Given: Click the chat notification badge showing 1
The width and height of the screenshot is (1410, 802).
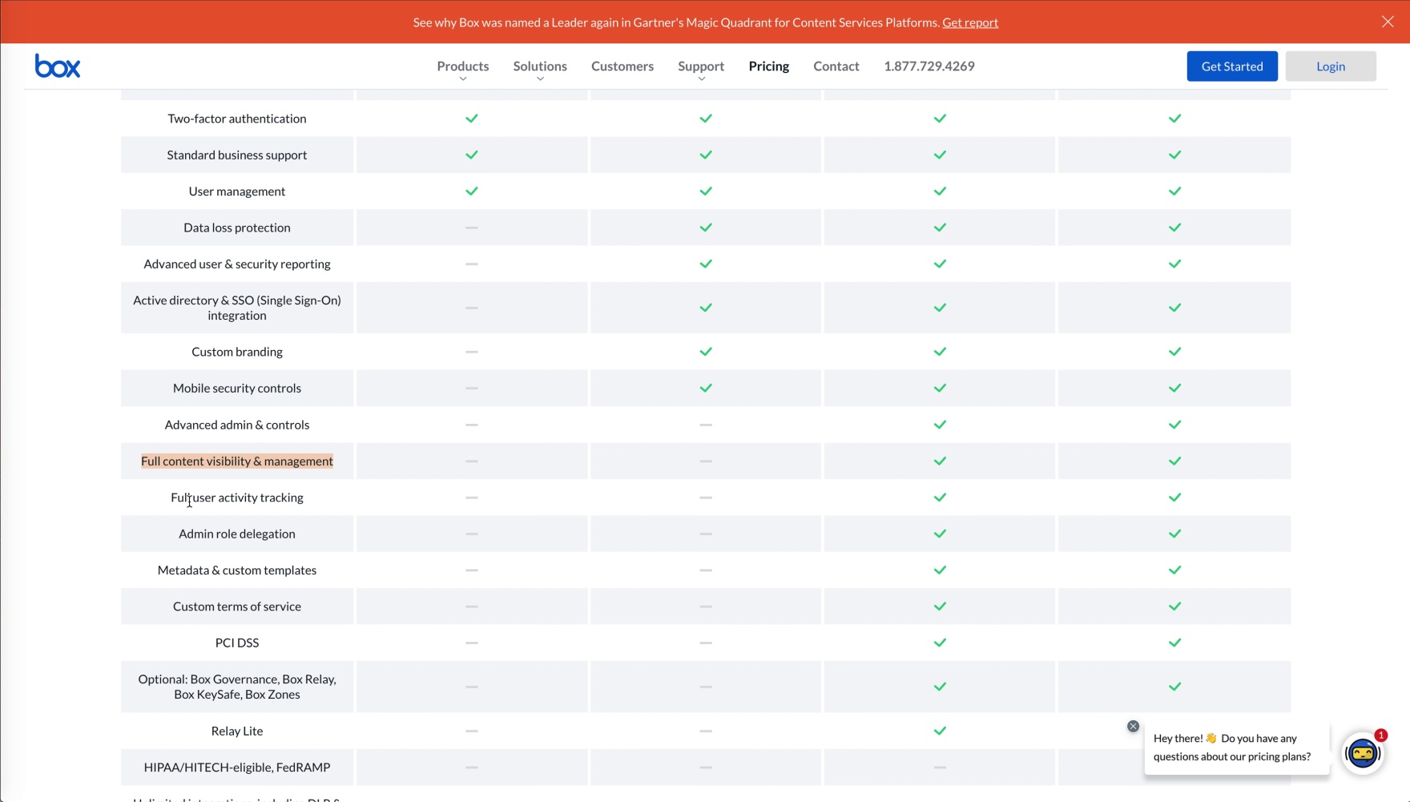Looking at the screenshot, I should (x=1380, y=734).
